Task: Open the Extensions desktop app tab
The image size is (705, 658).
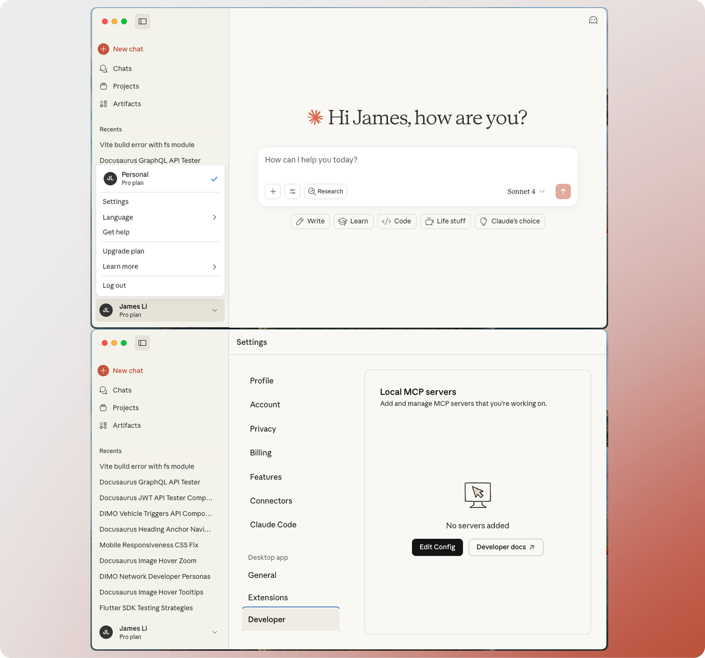Action: pyautogui.click(x=268, y=598)
